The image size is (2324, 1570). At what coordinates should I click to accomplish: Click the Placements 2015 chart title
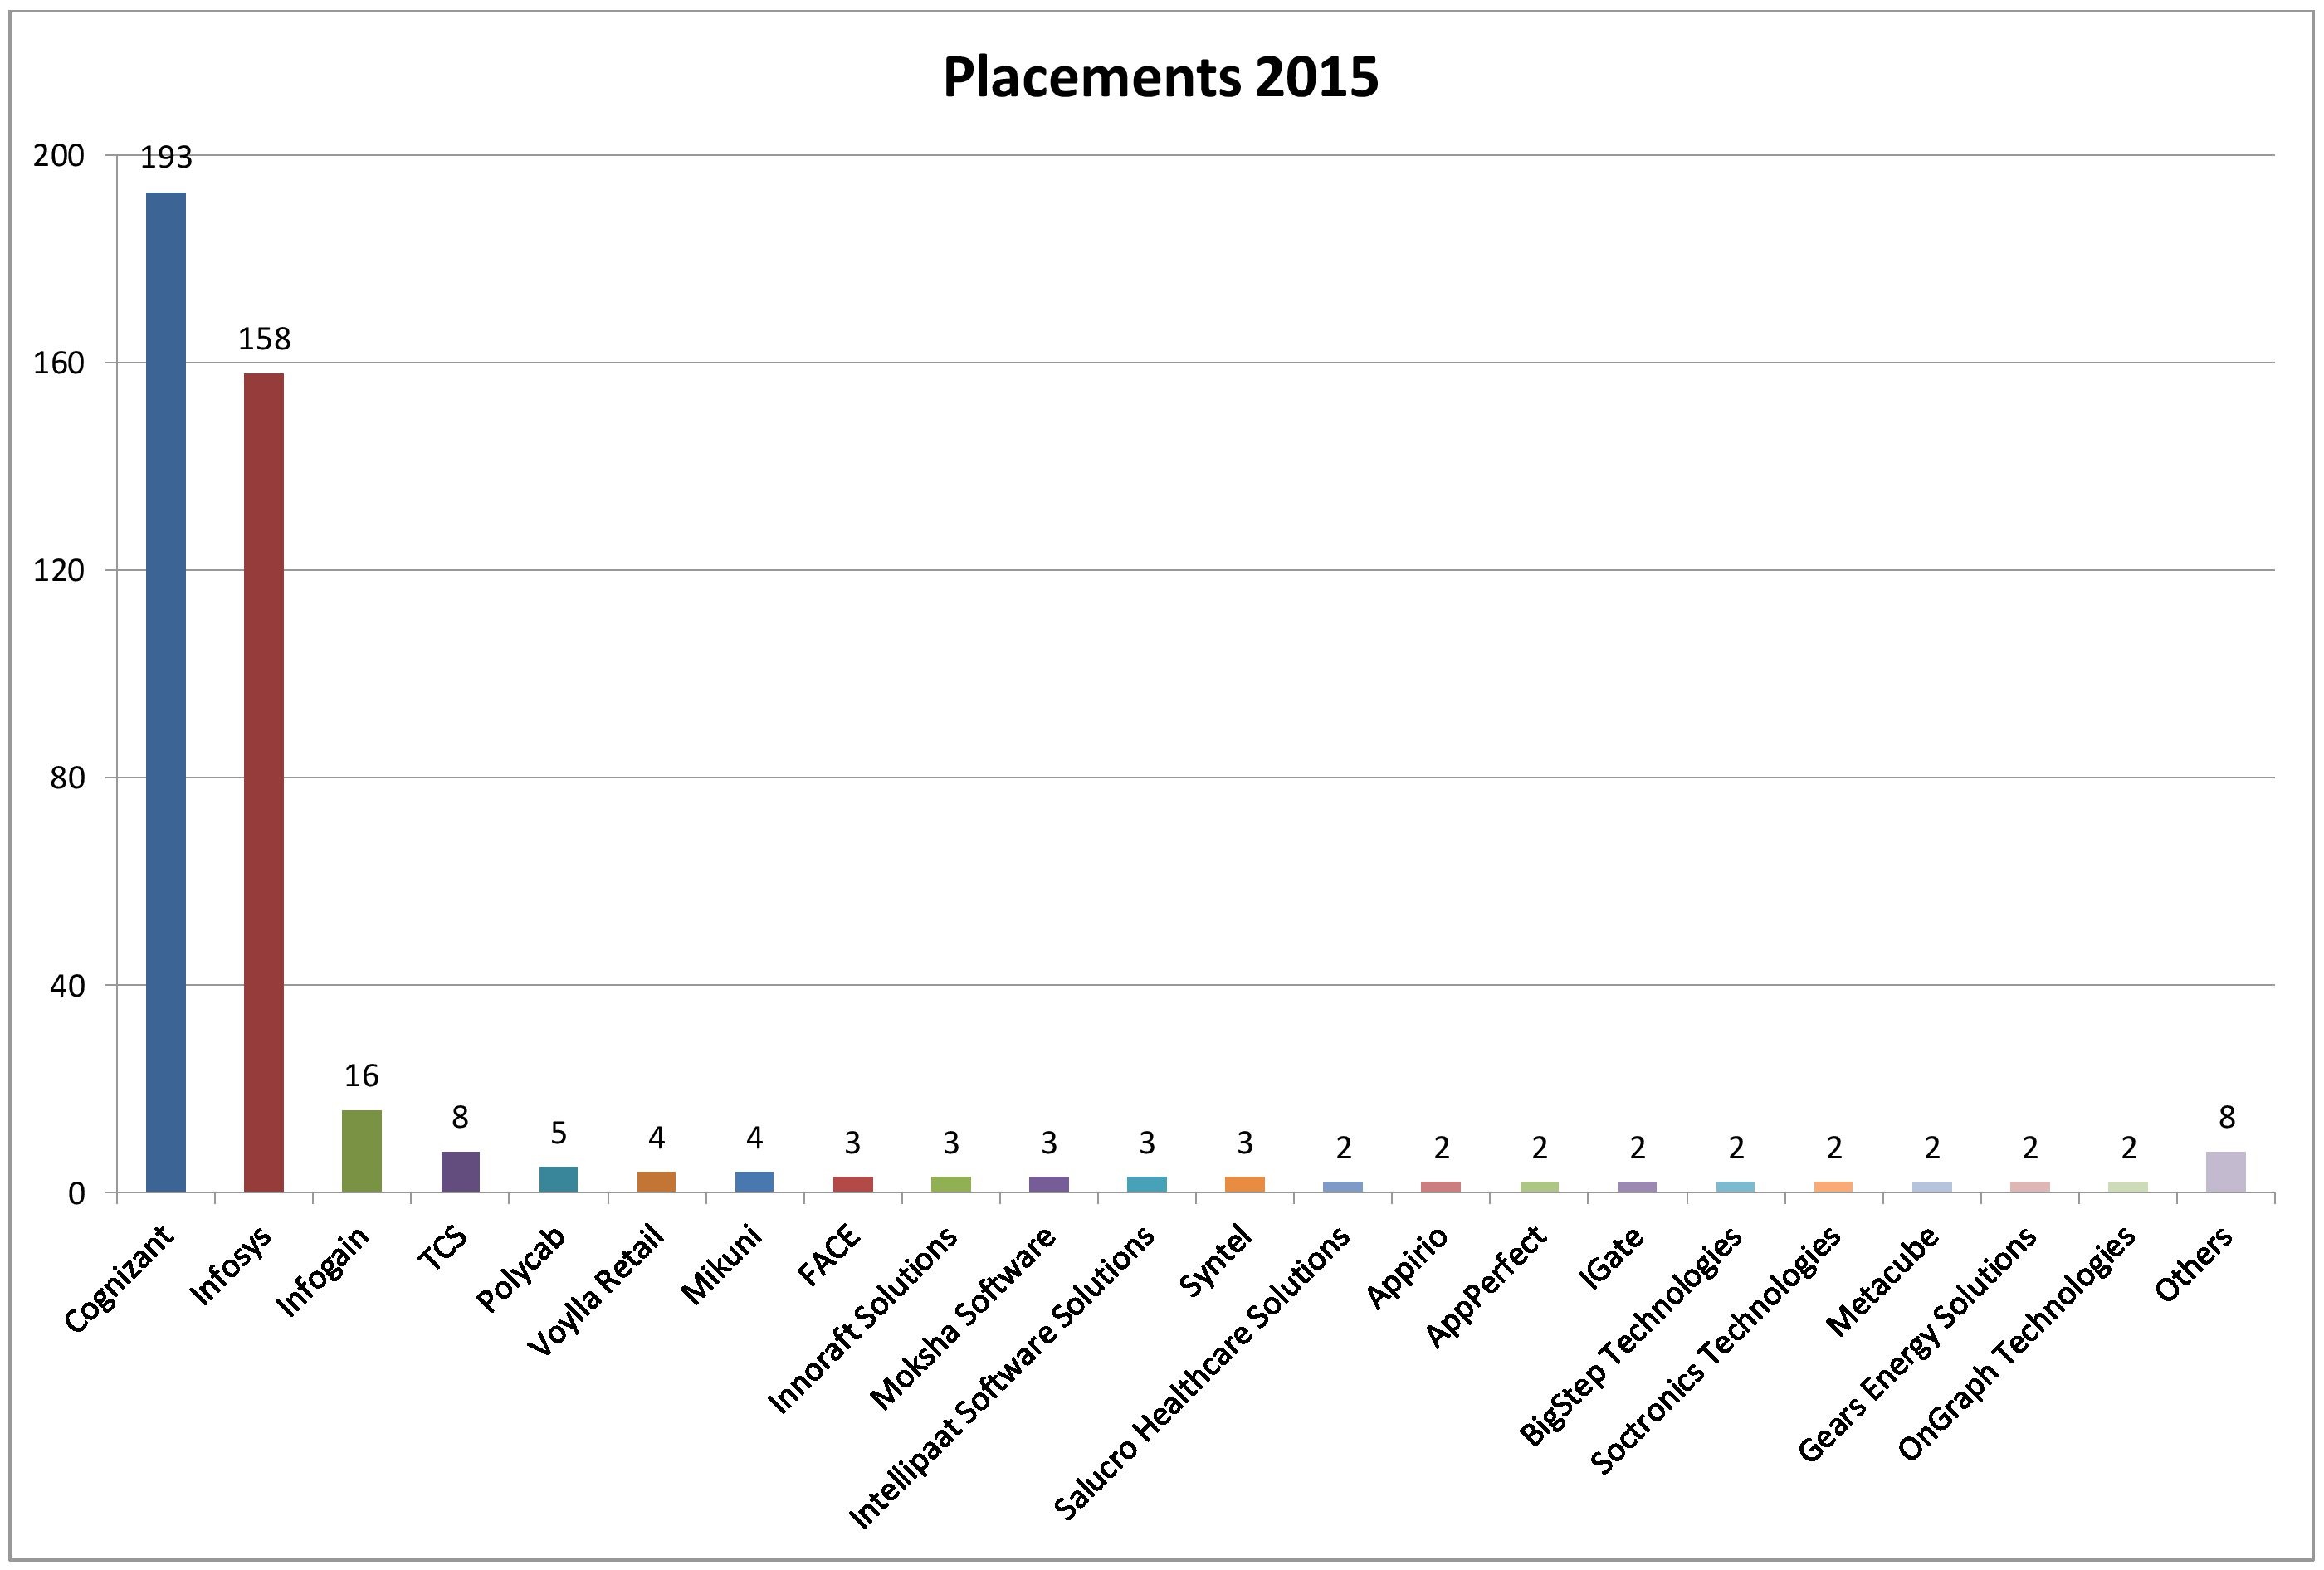1160,76
